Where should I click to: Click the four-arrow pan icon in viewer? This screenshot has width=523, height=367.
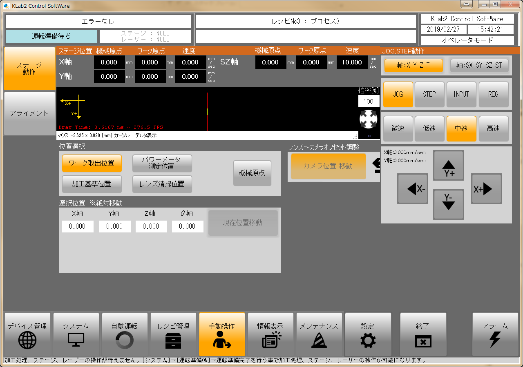coord(369,119)
